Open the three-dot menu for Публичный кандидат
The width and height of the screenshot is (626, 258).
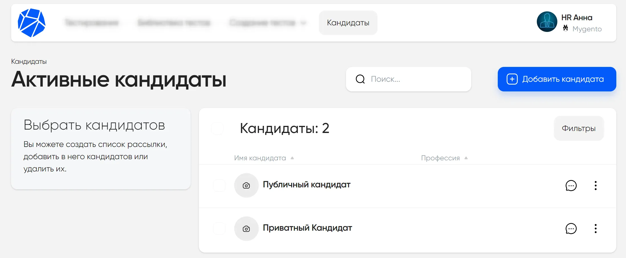(596, 186)
